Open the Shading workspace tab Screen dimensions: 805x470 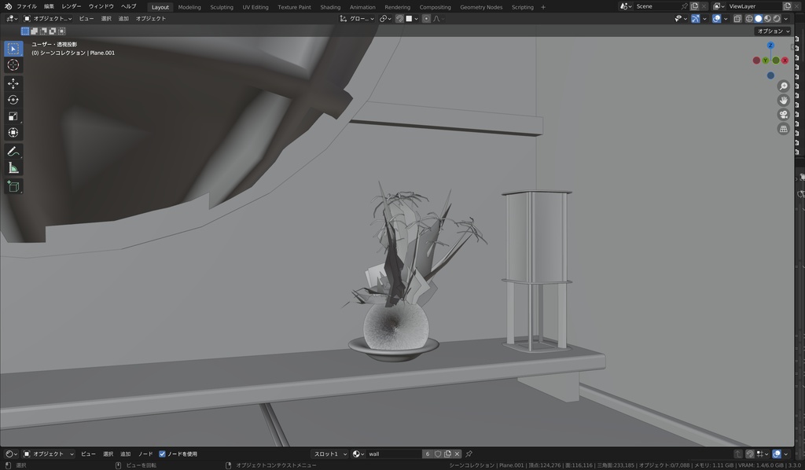pos(330,7)
